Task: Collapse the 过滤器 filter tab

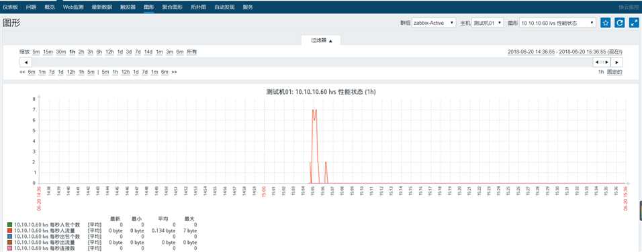Action: pos(322,40)
